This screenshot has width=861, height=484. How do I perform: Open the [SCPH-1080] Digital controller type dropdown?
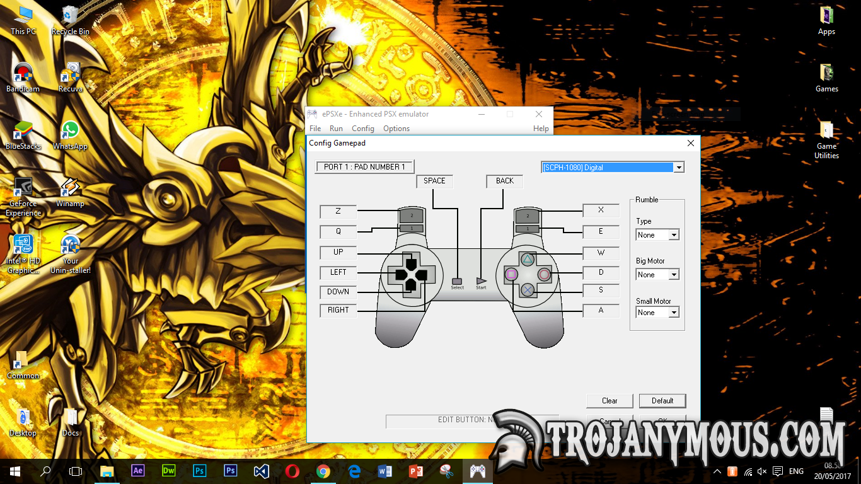[x=679, y=168]
